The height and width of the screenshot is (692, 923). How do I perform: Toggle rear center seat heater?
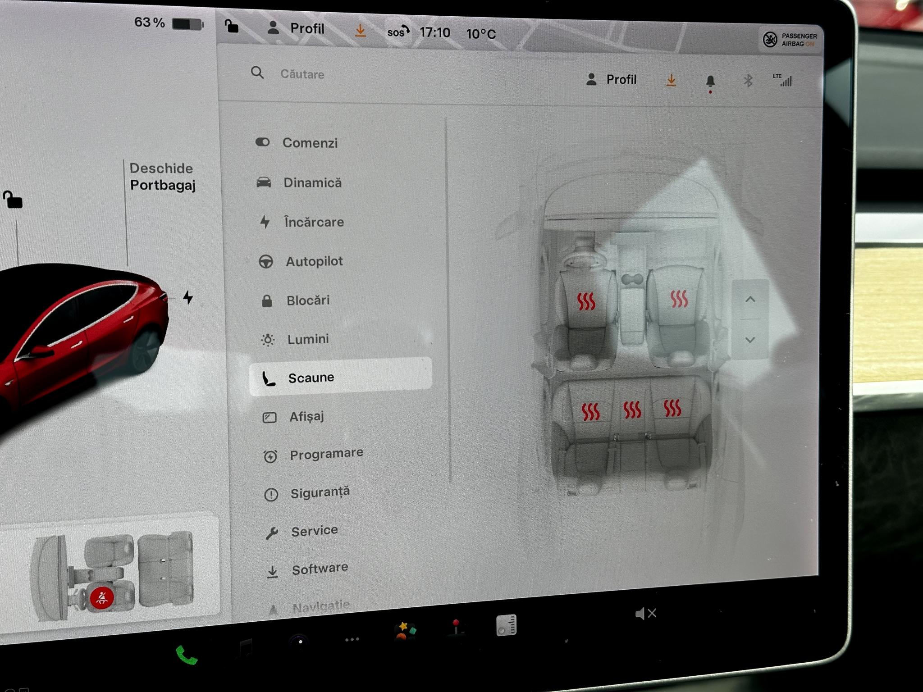pyautogui.click(x=632, y=410)
